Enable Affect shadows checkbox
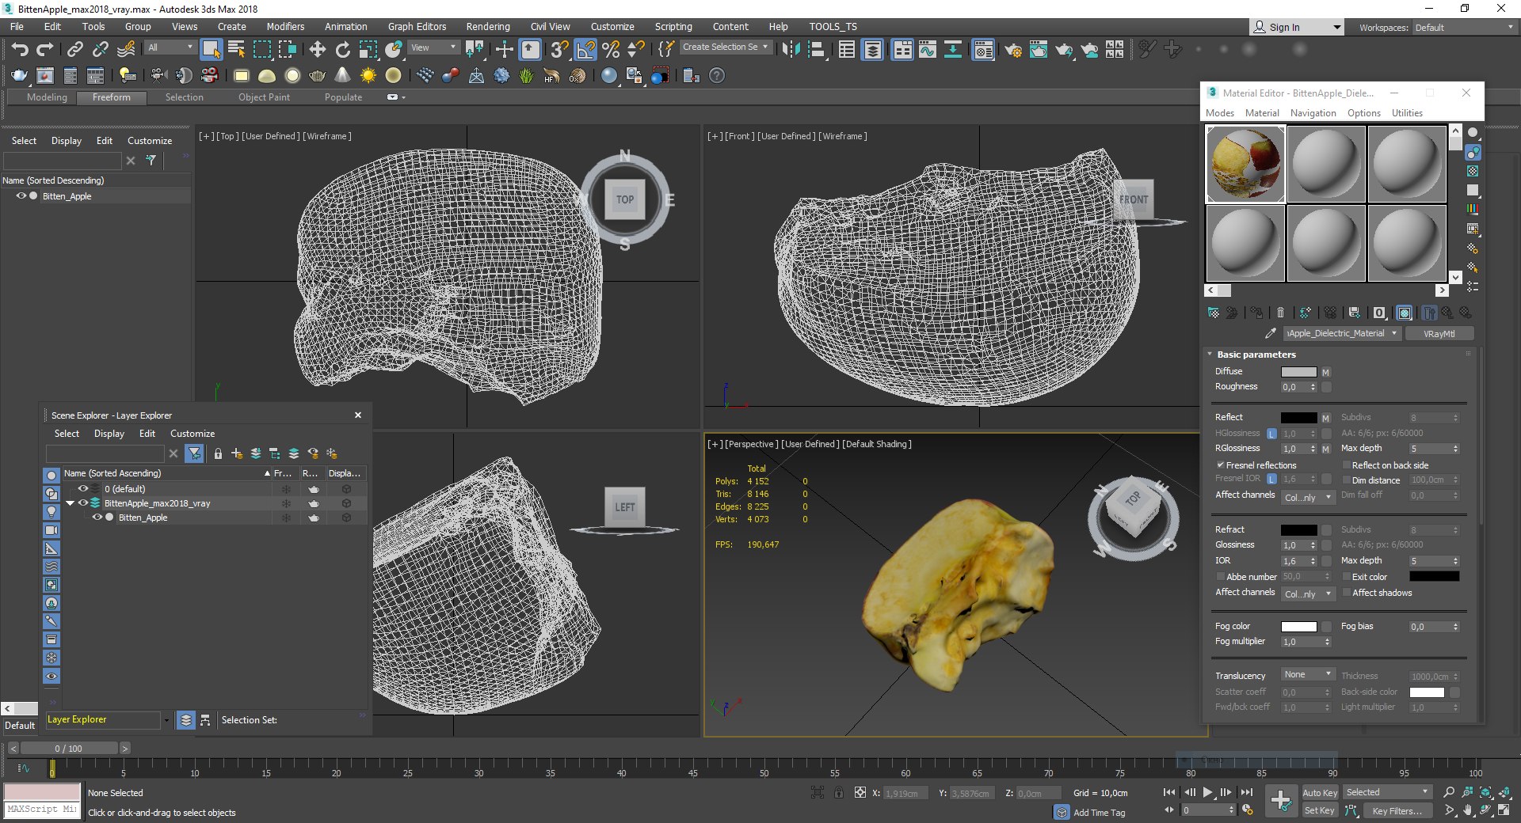This screenshot has height=823, width=1521. [1346, 593]
